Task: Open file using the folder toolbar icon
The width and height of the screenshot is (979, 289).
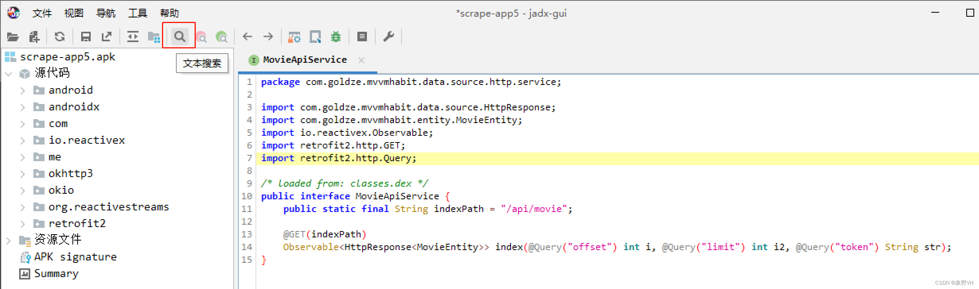Action: 13,37
